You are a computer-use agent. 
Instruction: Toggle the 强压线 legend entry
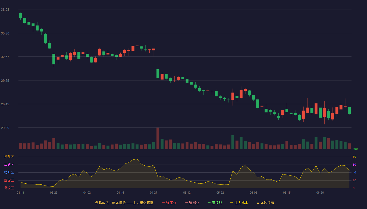[169, 203]
